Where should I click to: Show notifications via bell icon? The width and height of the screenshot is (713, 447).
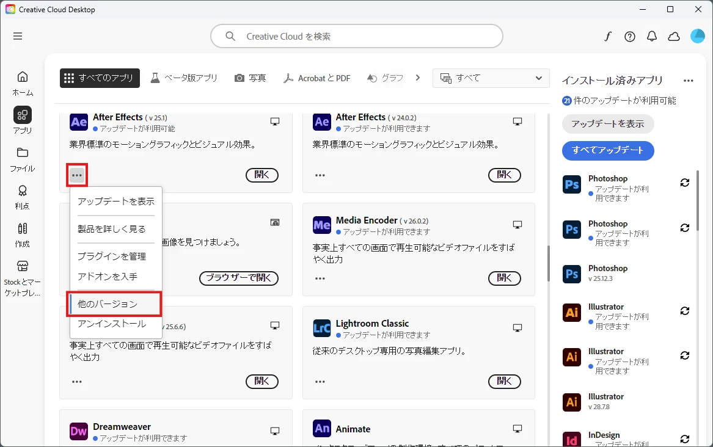point(652,37)
